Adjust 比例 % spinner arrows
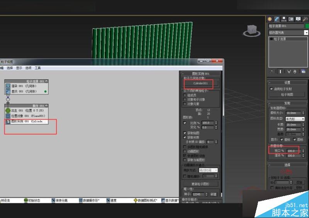Image resolution: width=309 pixels, height=218 pixels. tap(216, 123)
